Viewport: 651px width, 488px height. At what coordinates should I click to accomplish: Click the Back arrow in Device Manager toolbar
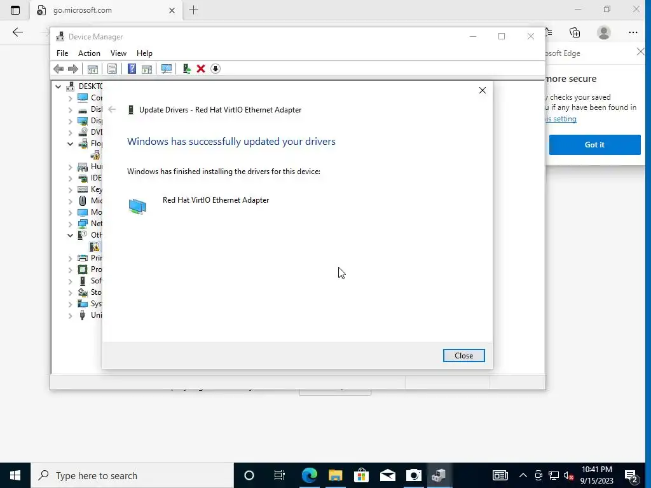58,69
